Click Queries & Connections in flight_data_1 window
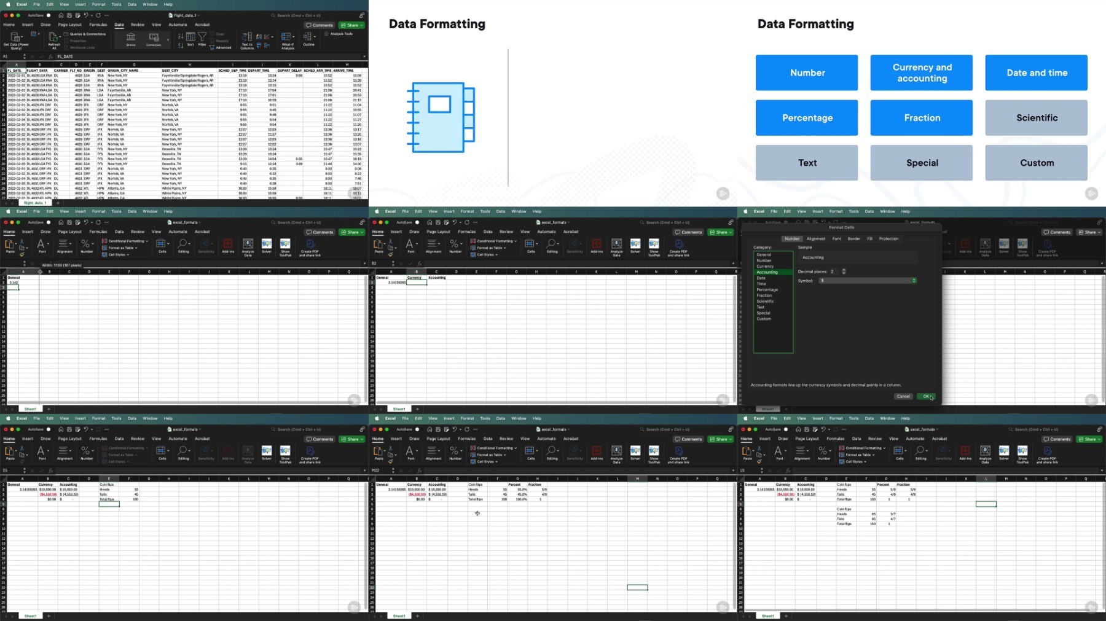1106x621 pixels. 85,34
